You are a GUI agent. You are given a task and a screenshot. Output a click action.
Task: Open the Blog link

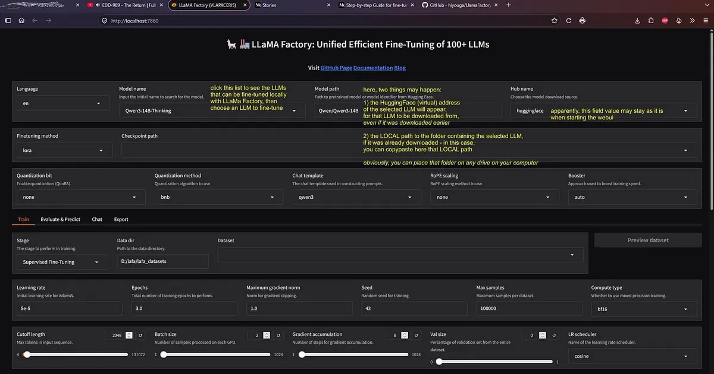click(x=400, y=68)
